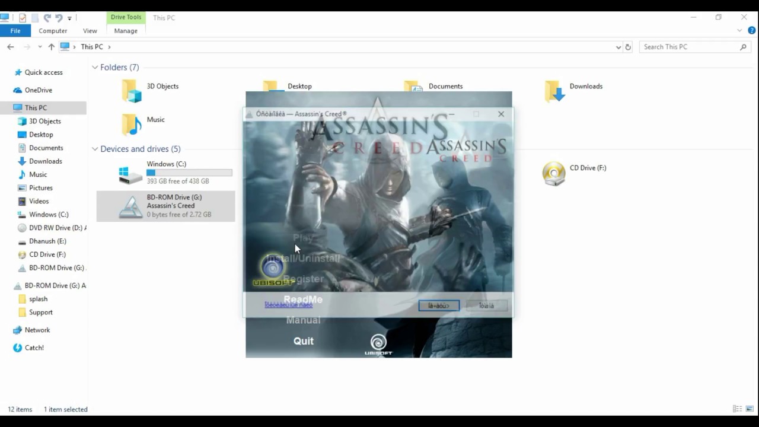Click the blue link in installer dialog
Image resolution: width=759 pixels, height=427 pixels.
pos(288,305)
